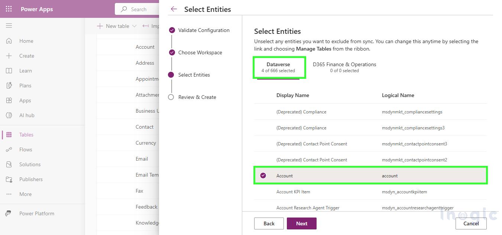Click the Power Apps title link

click(37, 9)
